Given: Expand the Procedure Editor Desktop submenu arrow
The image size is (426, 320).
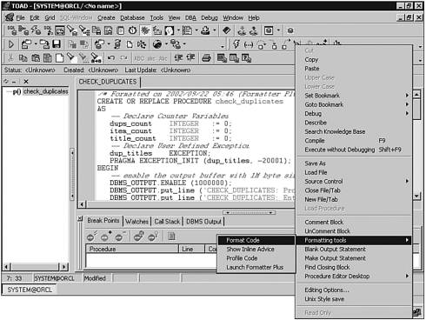Looking at the screenshot, I should (407, 276).
